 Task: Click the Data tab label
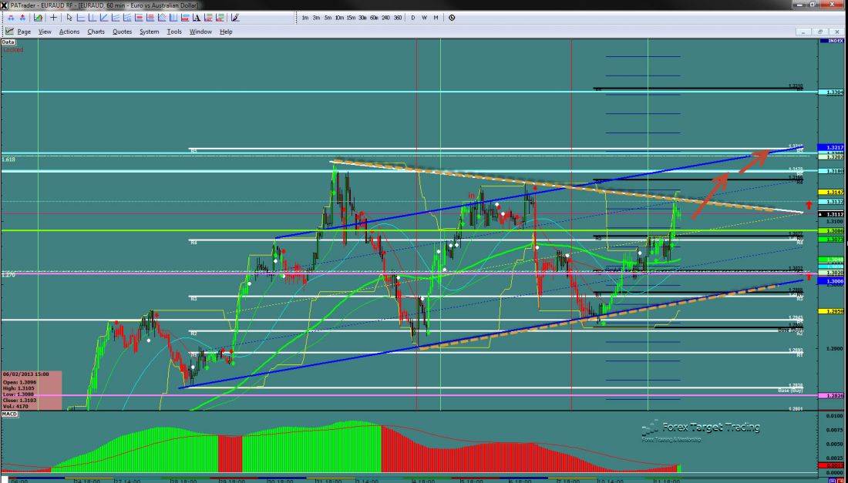[x=8, y=43]
